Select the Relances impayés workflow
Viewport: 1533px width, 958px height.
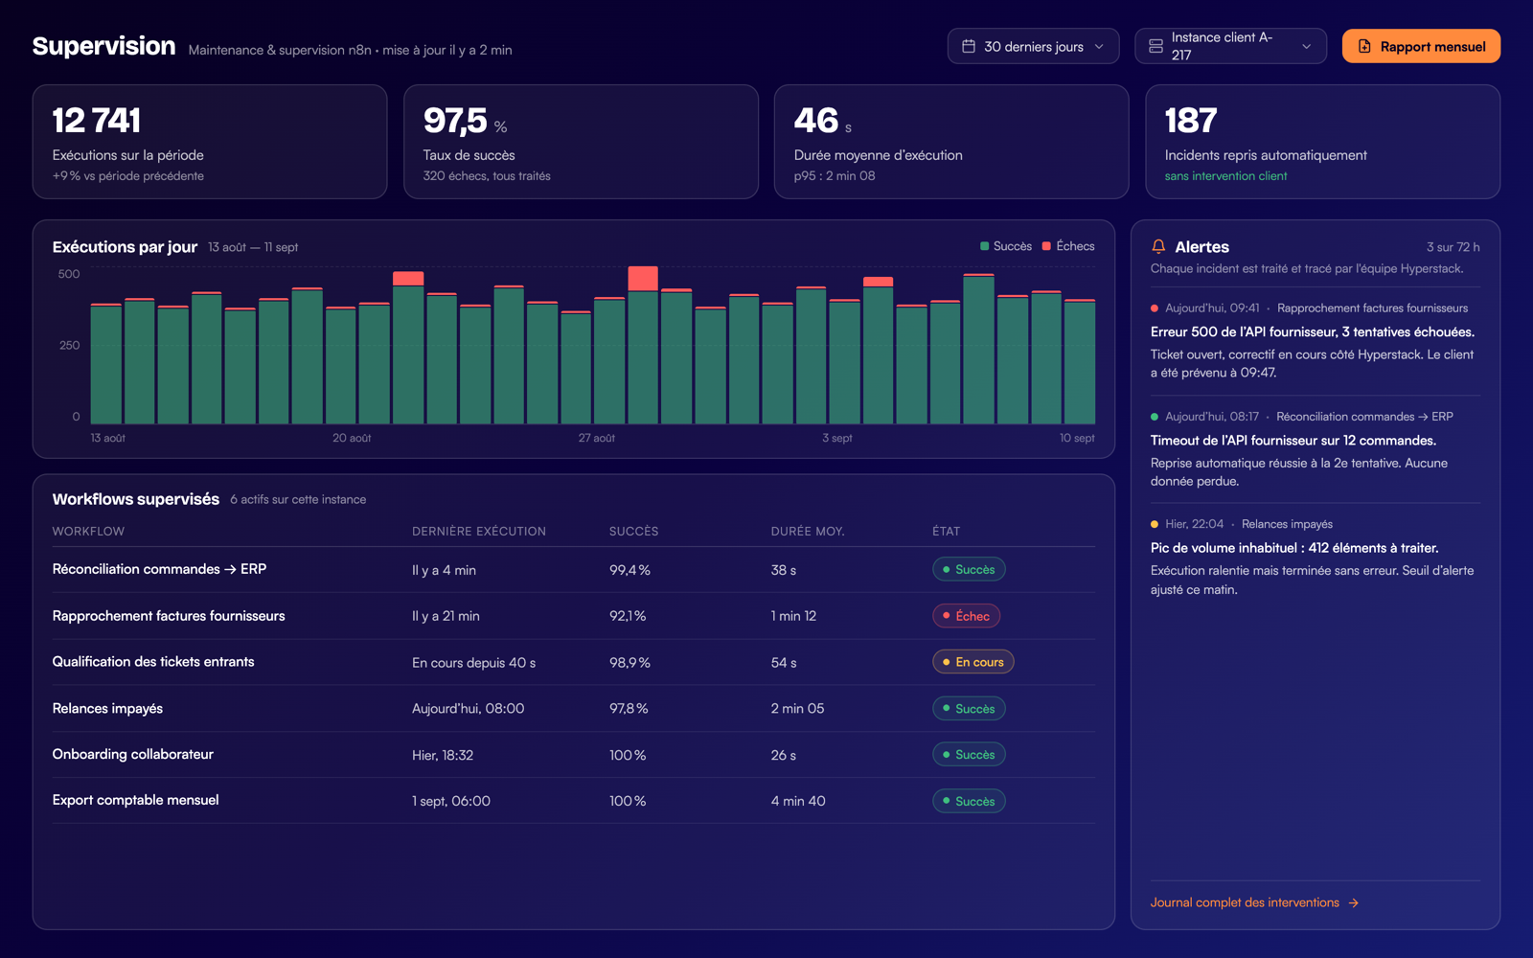click(573, 708)
